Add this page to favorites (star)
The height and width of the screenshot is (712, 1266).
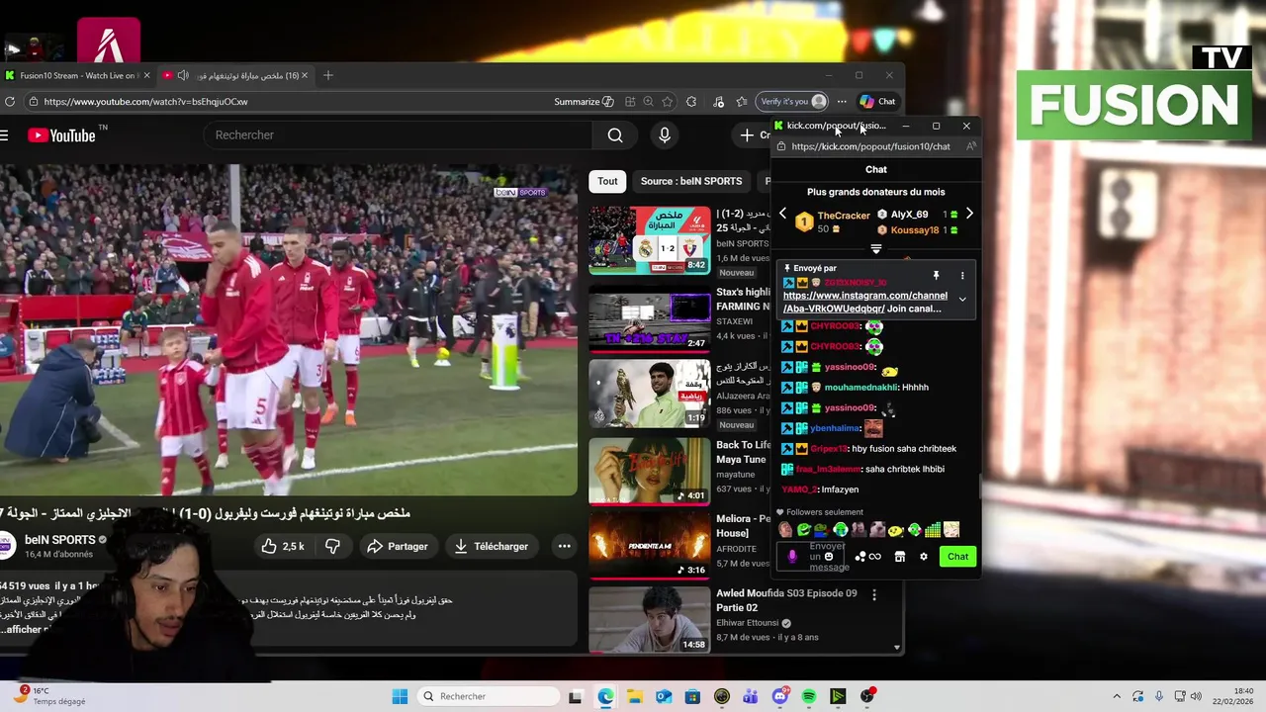coord(668,101)
